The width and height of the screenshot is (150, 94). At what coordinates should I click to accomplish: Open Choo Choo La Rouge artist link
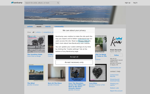pos(34,56)
